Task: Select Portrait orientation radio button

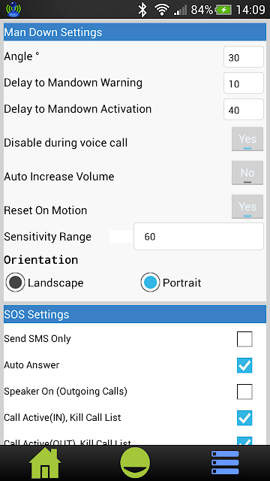Action: point(150,283)
